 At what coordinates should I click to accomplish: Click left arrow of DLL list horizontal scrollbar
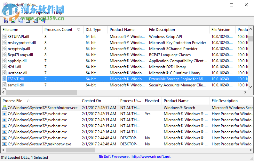tap(3, 92)
